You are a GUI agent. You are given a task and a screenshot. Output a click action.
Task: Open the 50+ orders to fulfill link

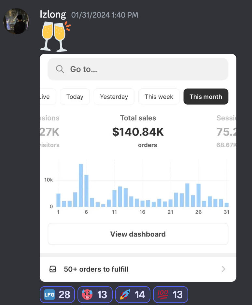pos(96,269)
